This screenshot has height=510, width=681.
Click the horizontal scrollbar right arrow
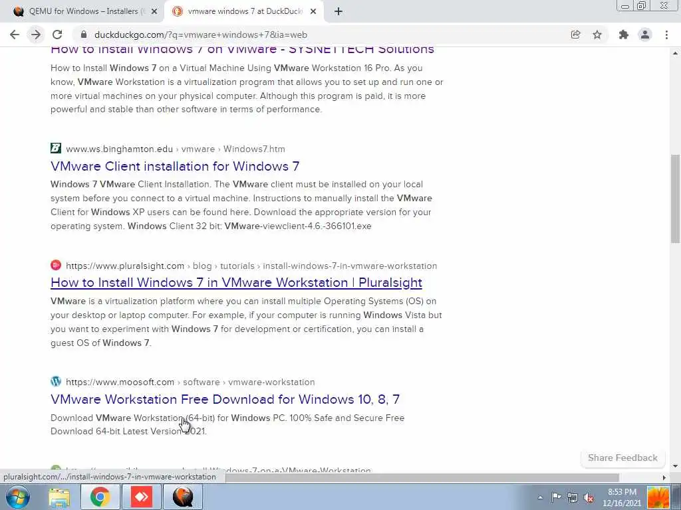[664, 477]
